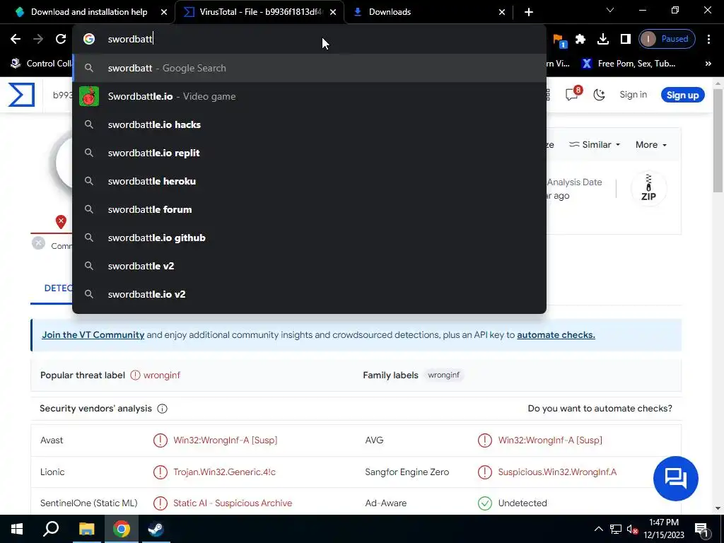Click the VirusTotal logo icon
The width and height of the screenshot is (724, 543).
(21, 95)
